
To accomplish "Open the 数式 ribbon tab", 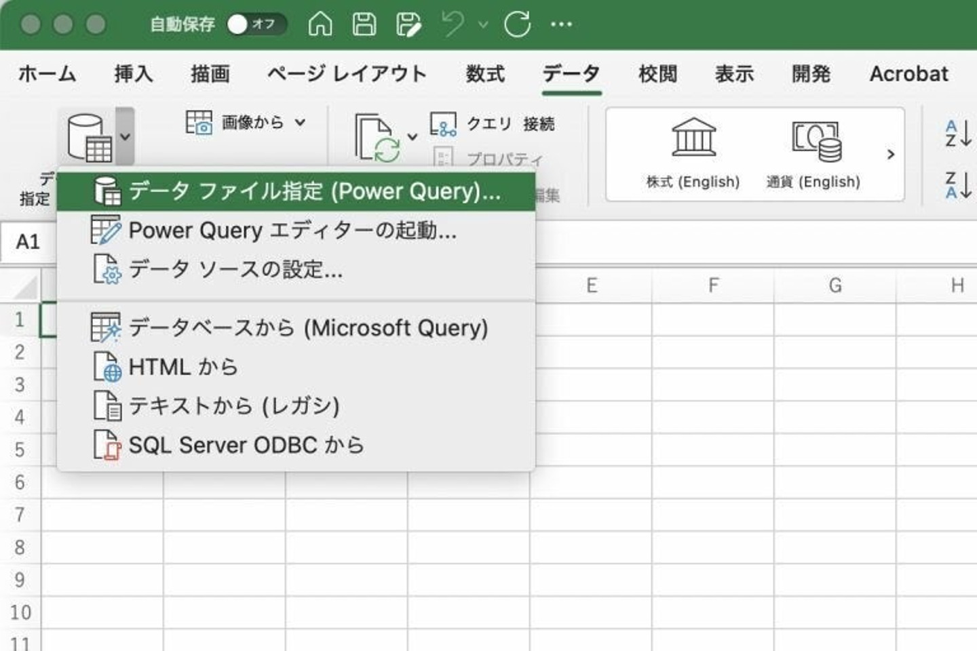I will point(485,73).
